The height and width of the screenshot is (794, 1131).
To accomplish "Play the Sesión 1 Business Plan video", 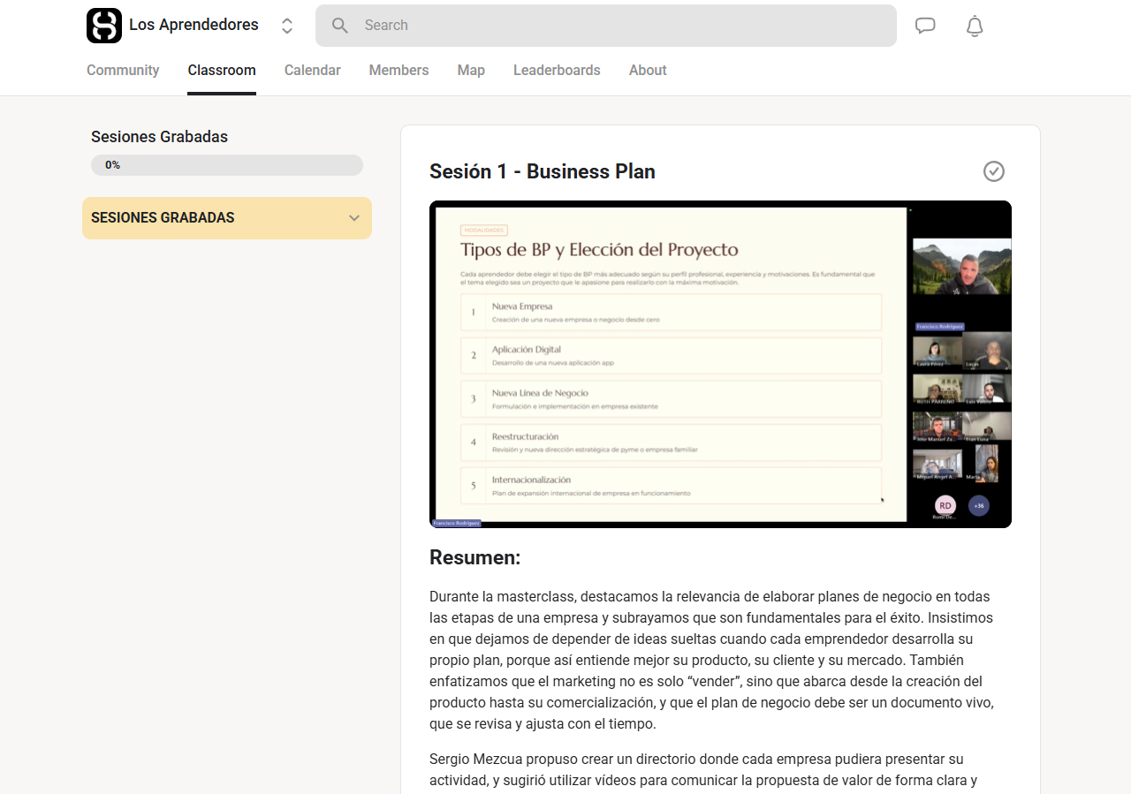I will [720, 364].
